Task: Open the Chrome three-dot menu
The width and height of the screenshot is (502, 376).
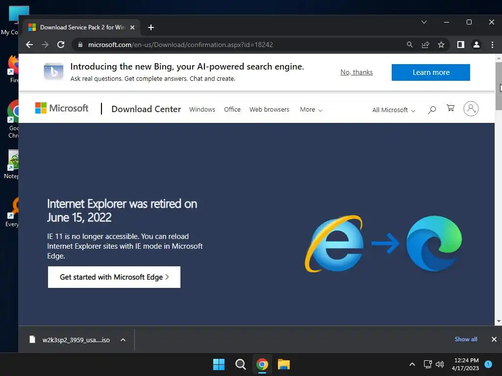Action: point(492,45)
